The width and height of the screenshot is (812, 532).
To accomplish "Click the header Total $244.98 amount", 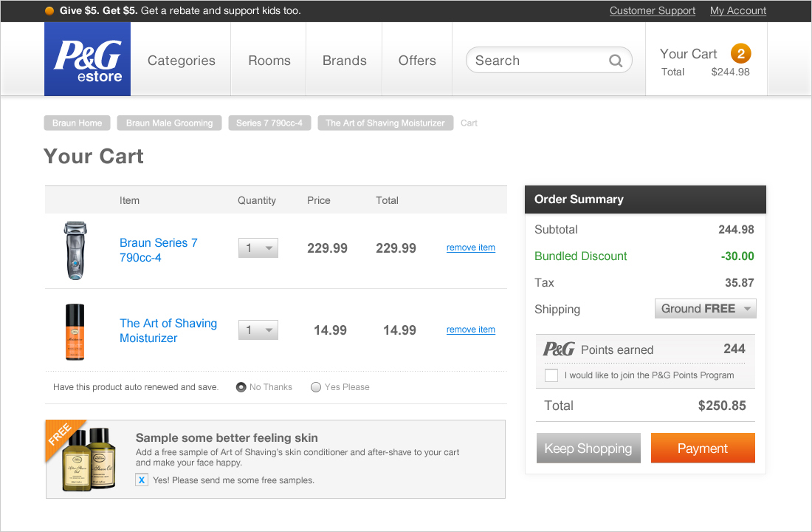I will tap(730, 72).
